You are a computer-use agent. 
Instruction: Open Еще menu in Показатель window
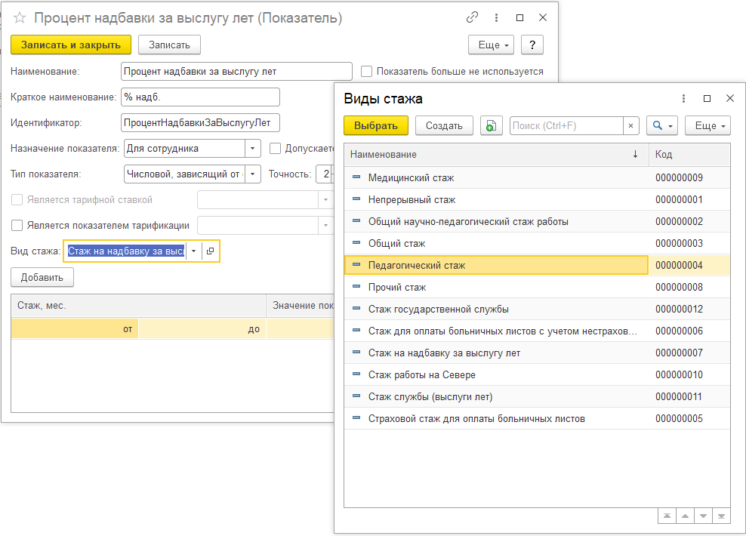pyautogui.click(x=491, y=45)
